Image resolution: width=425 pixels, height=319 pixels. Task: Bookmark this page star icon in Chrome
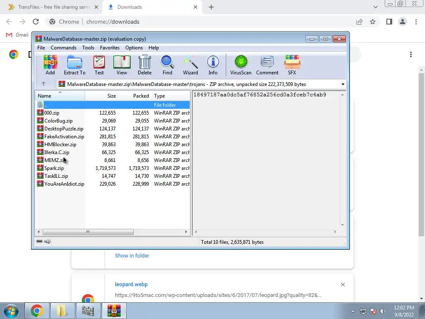tap(373, 22)
